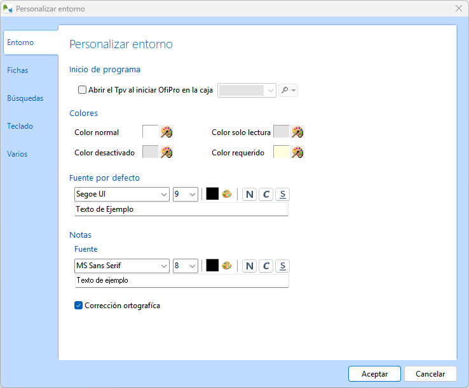Switch to the Fichas tab
Image resolution: width=469 pixels, height=388 pixels.
[18, 70]
